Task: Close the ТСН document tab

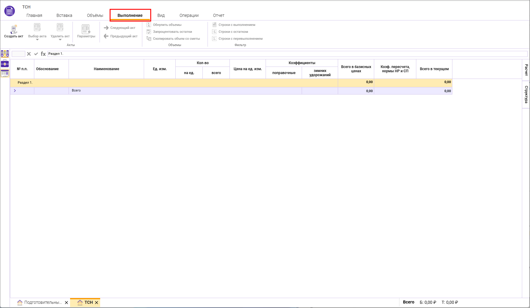Action: [97, 303]
